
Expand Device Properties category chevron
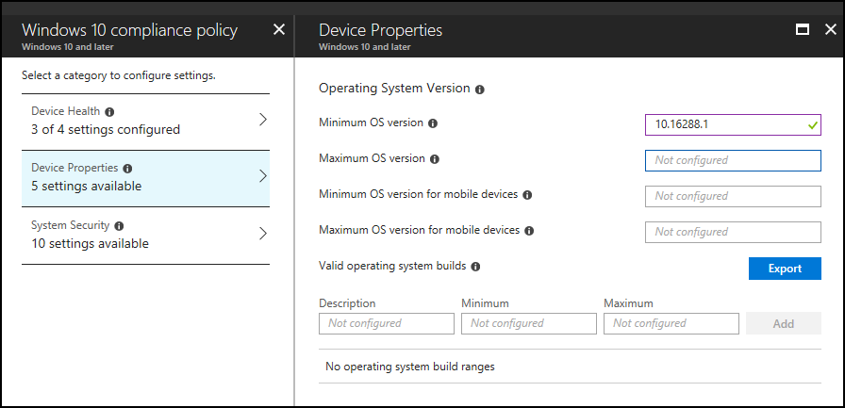pyautogui.click(x=262, y=176)
